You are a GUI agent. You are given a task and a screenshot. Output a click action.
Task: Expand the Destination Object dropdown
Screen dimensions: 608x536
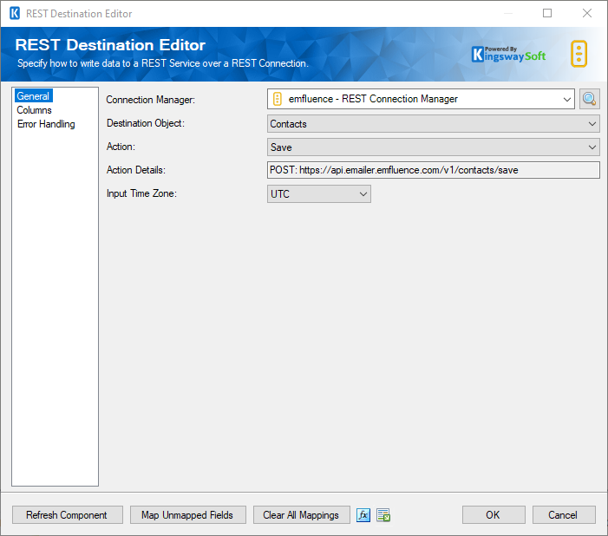(x=433, y=124)
